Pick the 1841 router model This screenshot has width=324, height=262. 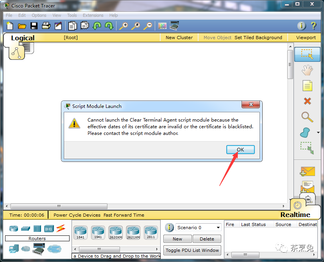click(x=81, y=233)
